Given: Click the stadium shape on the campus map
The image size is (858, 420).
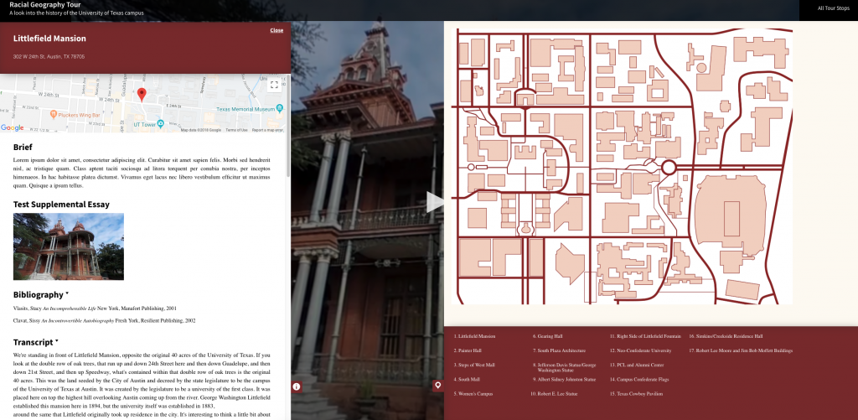Looking at the screenshot, I should tap(731, 217).
